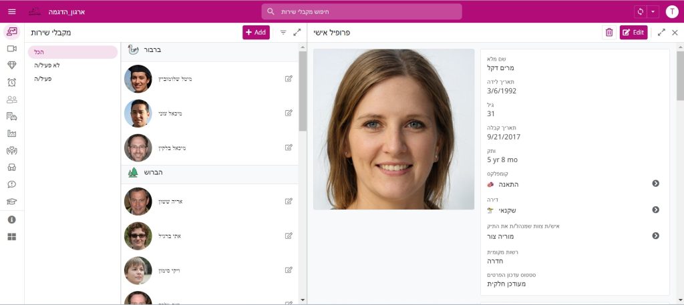Viewport: 684px width, 305px height.
Task: Click in the חיפוש מקבלי שירות search field
Action: click(361, 12)
